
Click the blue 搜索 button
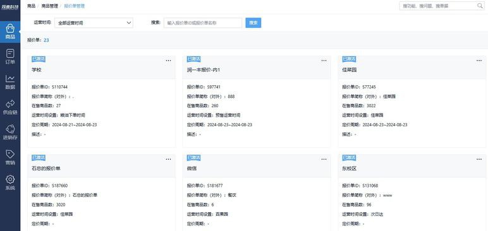[x=253, y=23]
